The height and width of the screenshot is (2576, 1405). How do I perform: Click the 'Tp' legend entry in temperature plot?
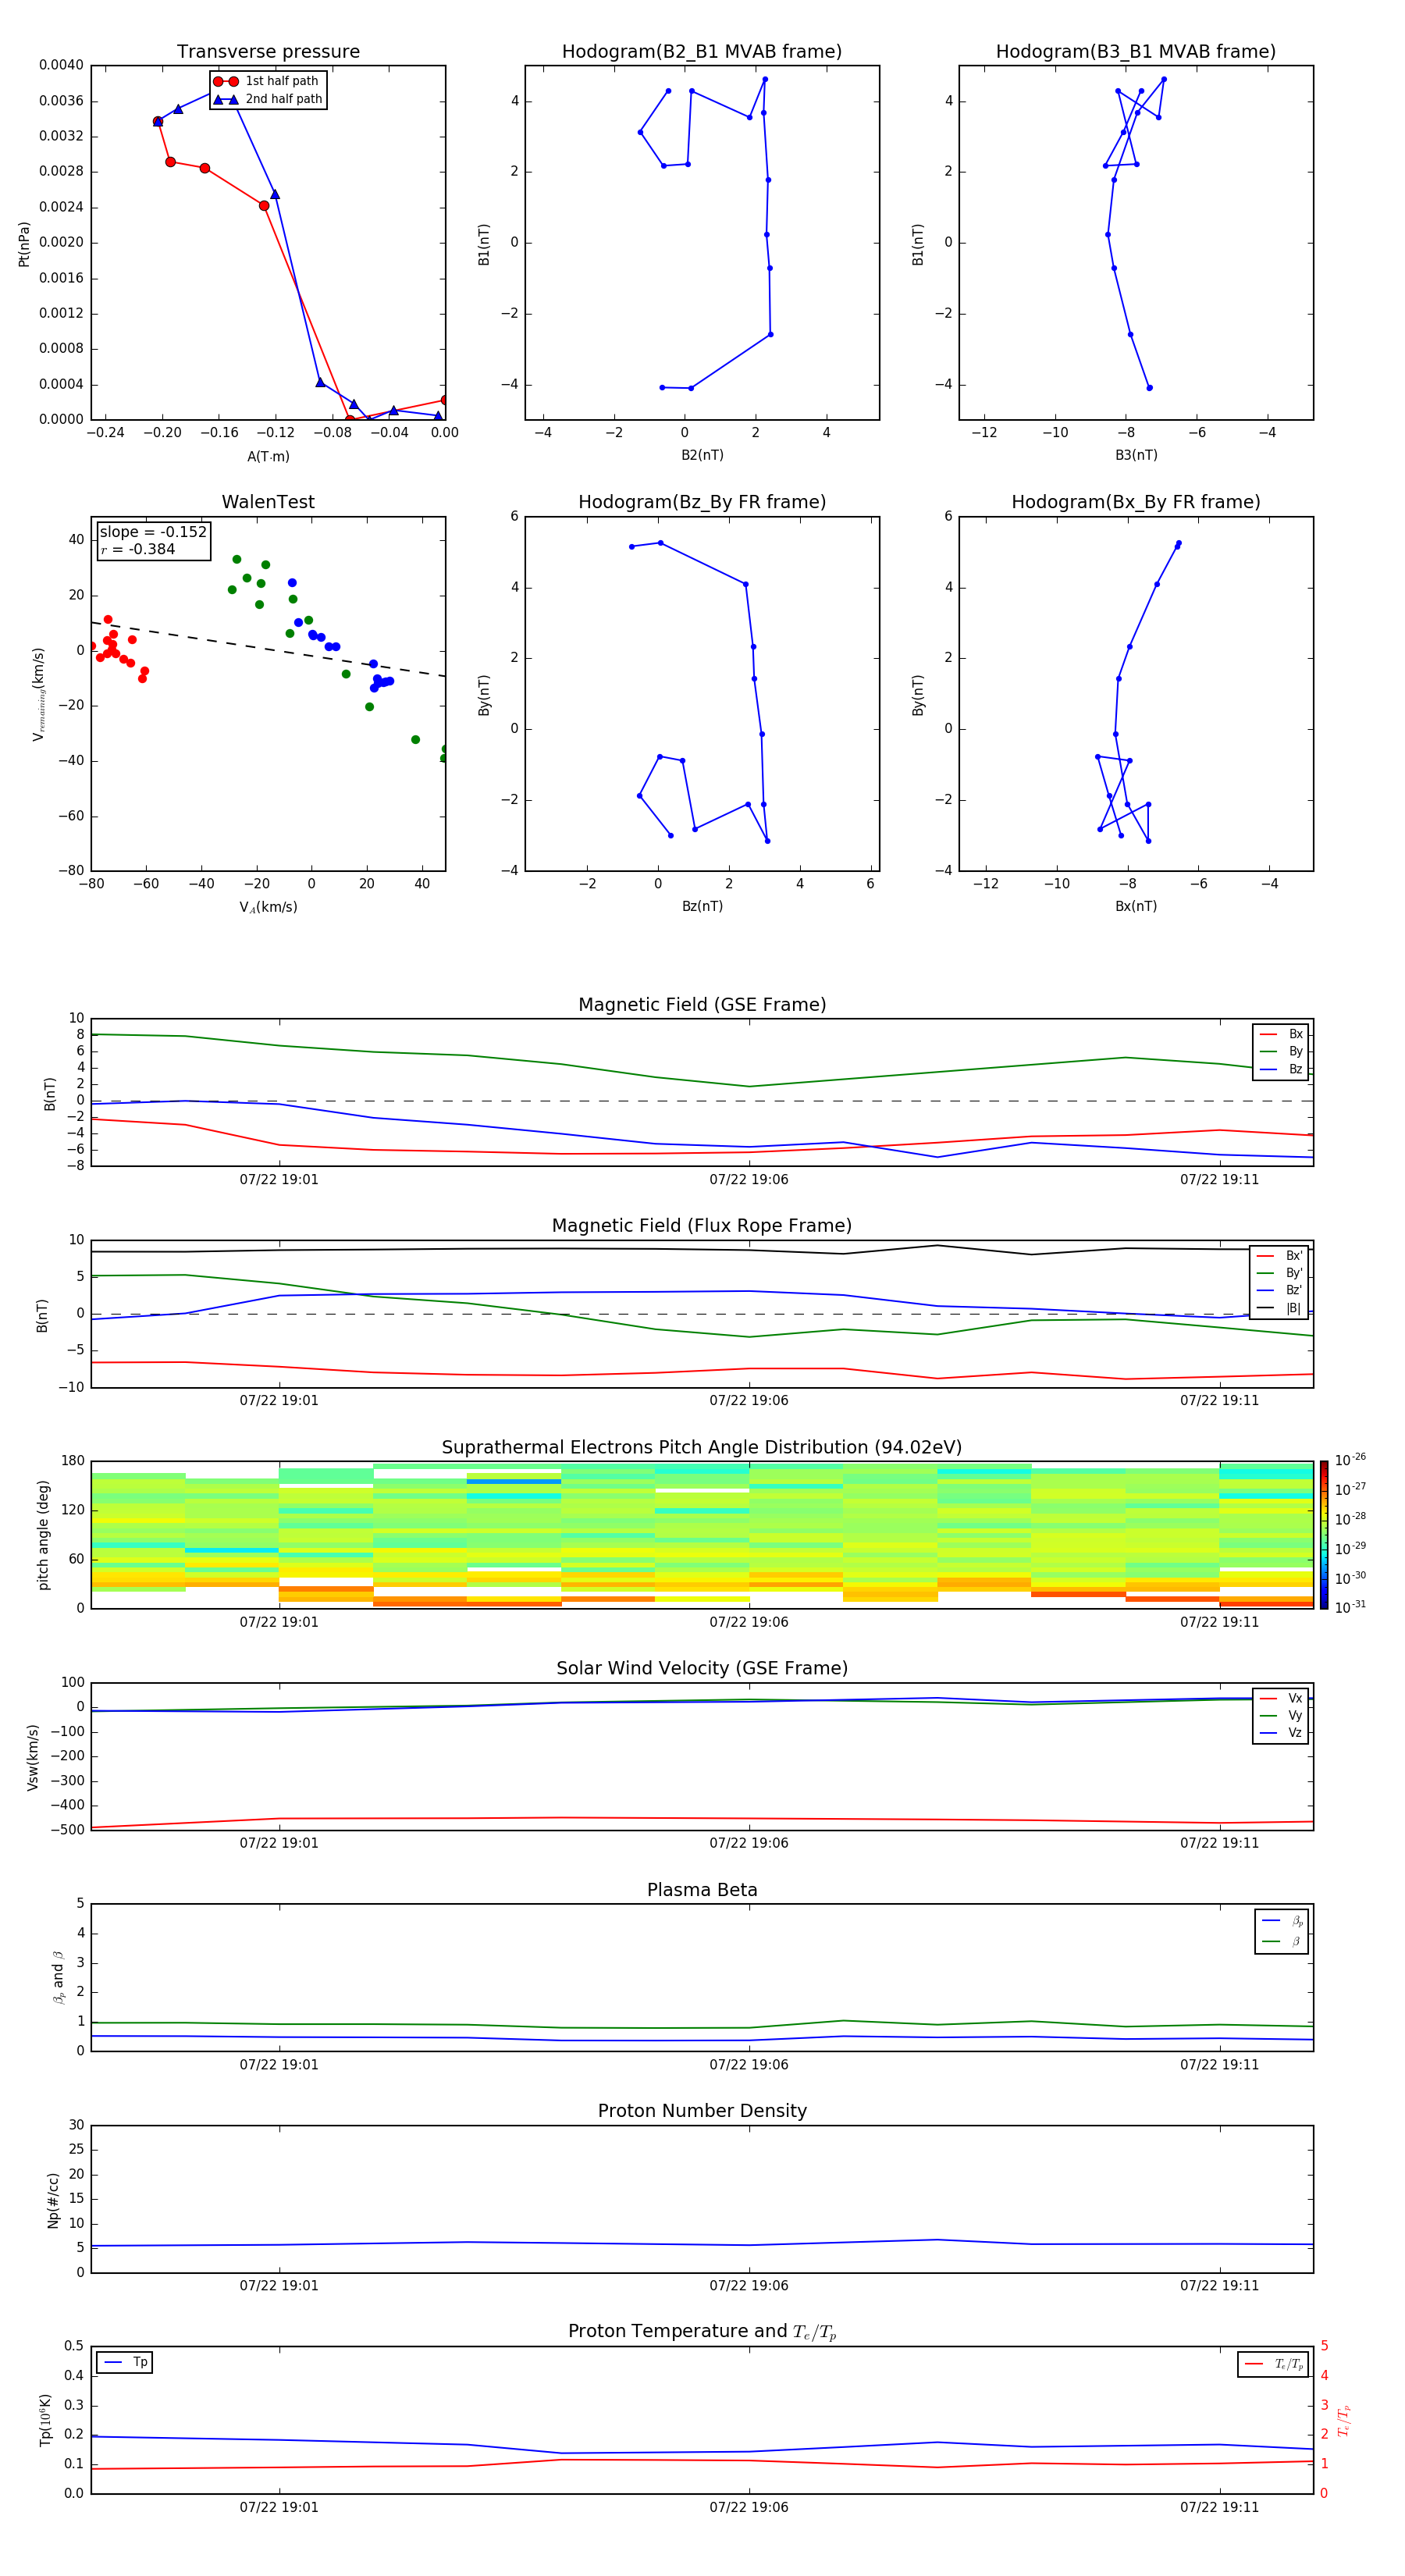[x=125, y=2362]
